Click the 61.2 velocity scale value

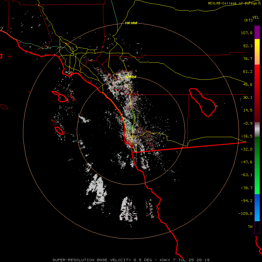coord(248,72)
